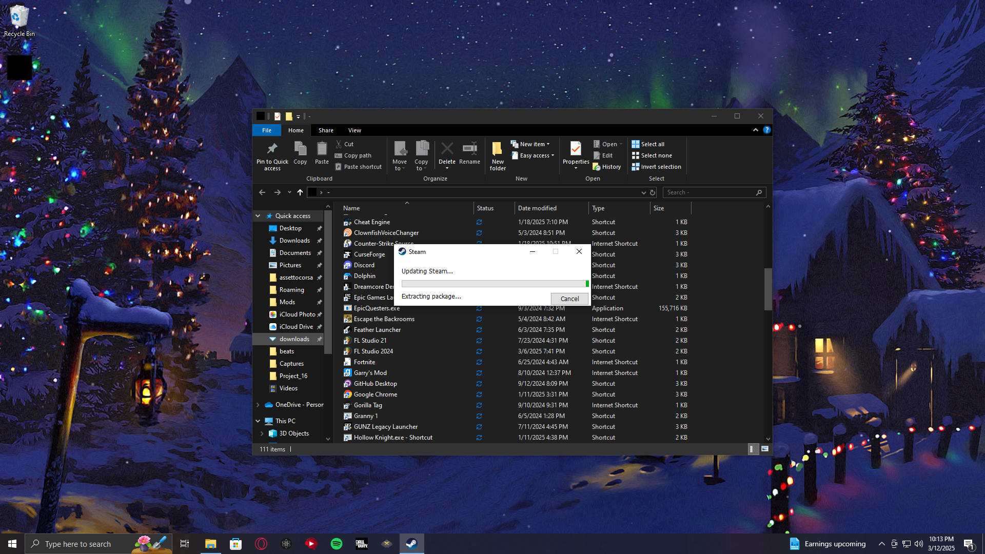Click the History icon in Open group
The width and height of the screenshot is (985, 554).
coord(597,167)
